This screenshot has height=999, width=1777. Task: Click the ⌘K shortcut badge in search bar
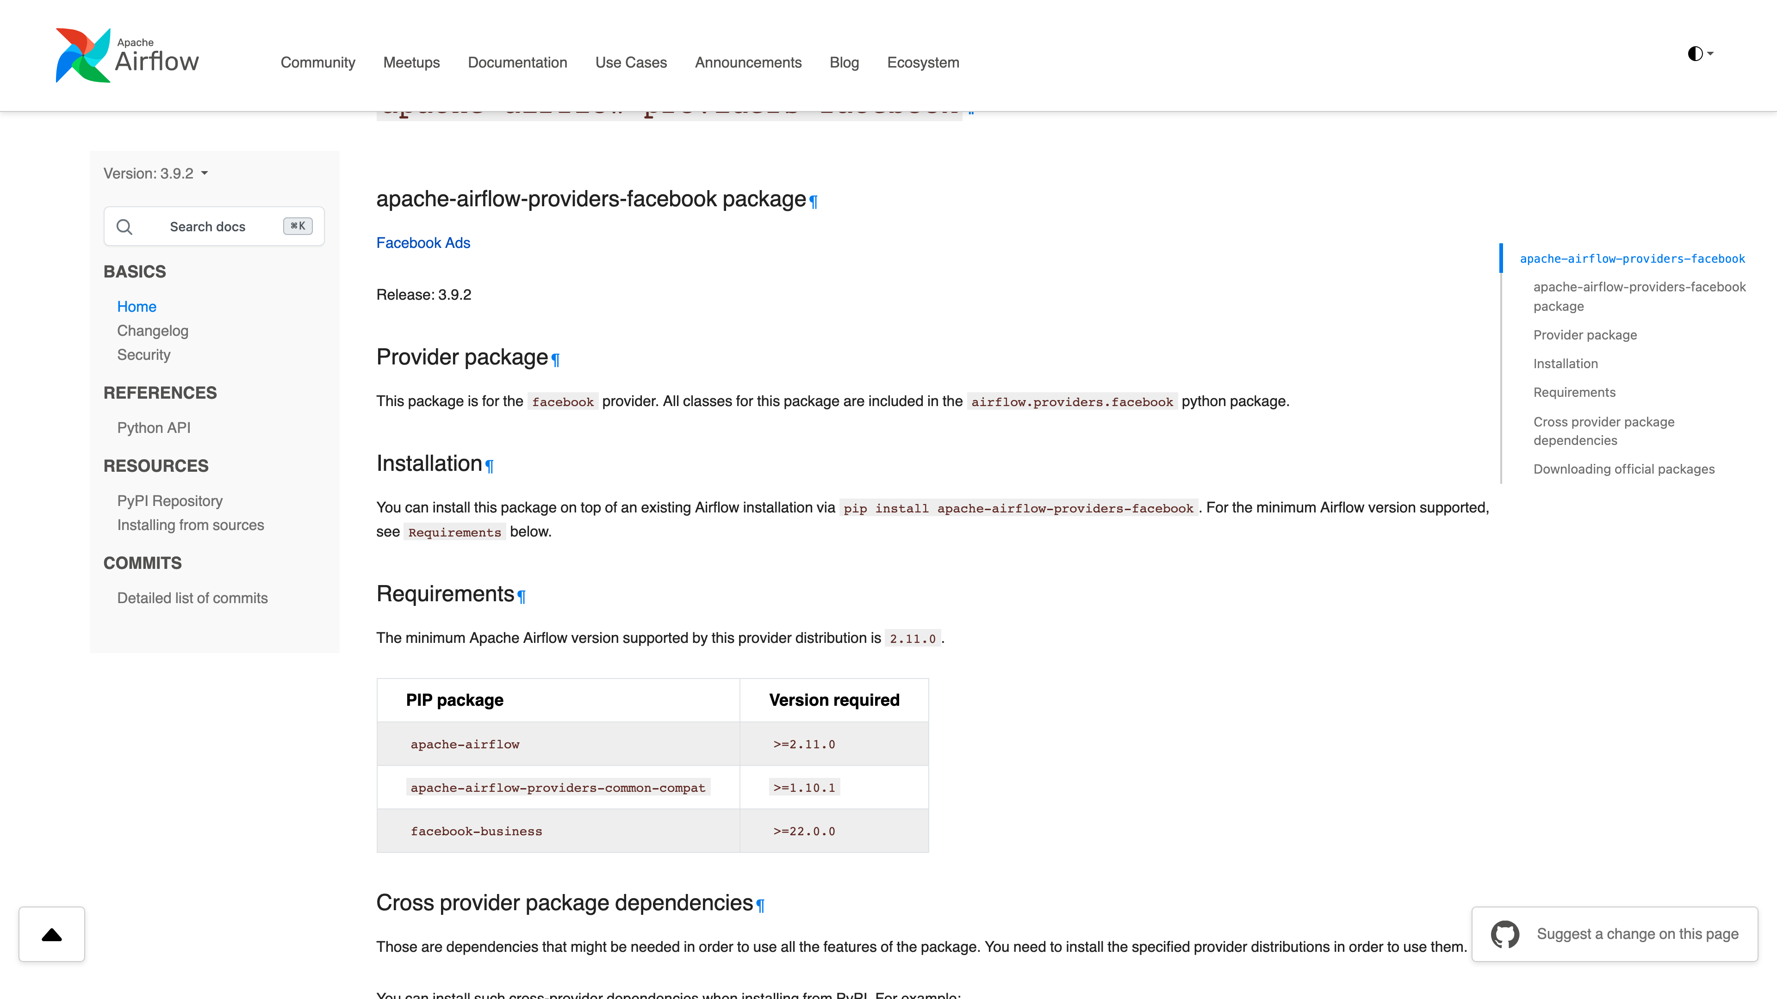click(x=297, y=225)
